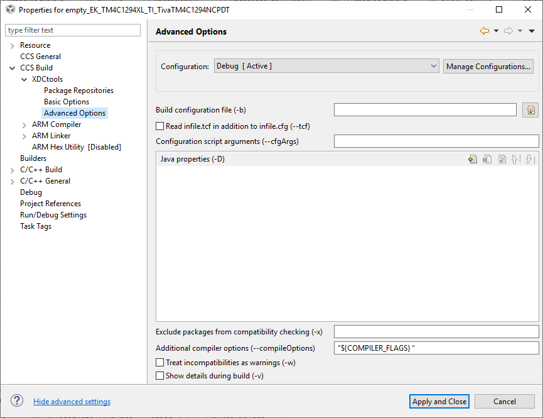Open the view menu triangle icon
The height and width of the screenshot is (418, 543).
pos(532,31)
